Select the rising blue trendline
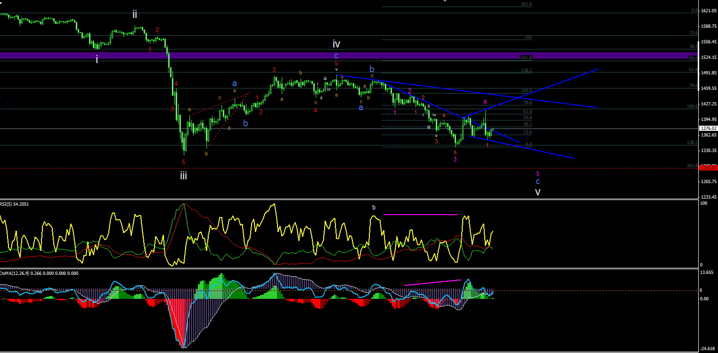 (530, 93)
